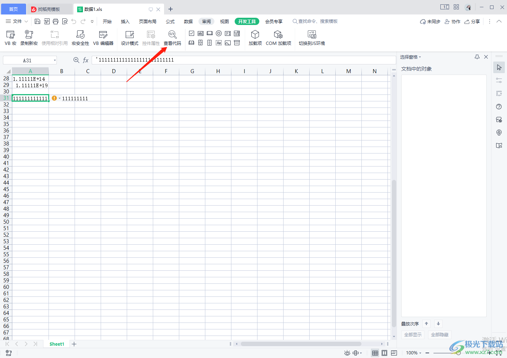
Task: Switch to normal view in status bar
Action: coord(375,353)
